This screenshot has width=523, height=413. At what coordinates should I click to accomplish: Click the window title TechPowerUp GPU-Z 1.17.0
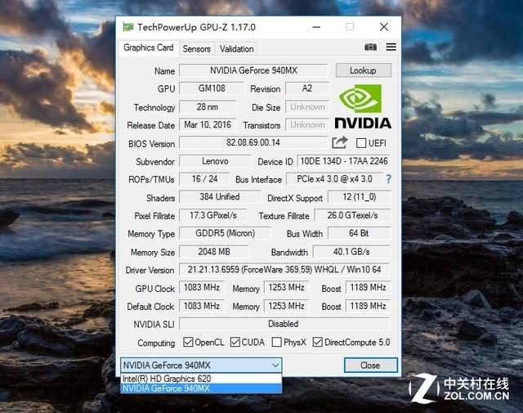tap(196, 27)
